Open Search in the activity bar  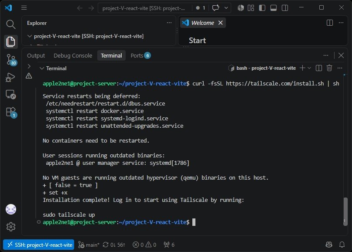click(x=10, y=24)
